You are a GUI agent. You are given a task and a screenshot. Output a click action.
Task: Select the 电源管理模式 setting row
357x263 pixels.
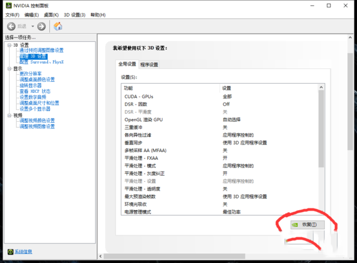(x=220, y=211)
